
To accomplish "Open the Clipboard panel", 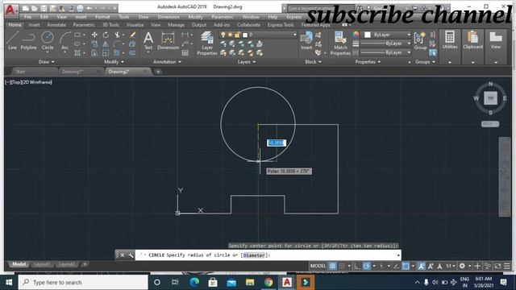I will click(473, 40).
